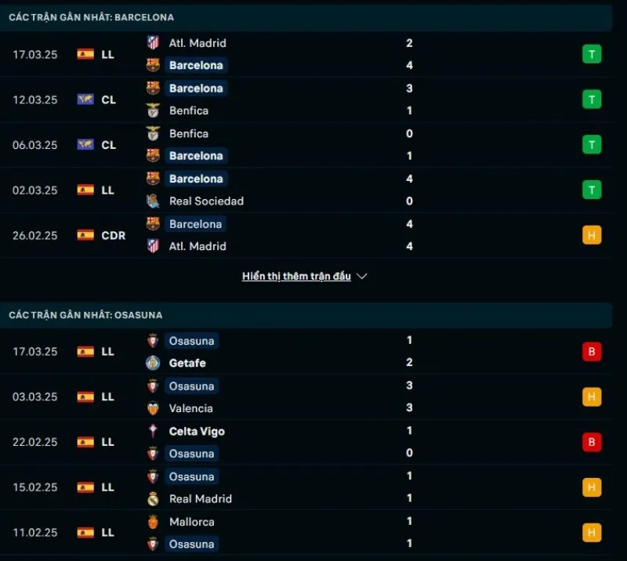Image resolution: width=627 pixels, height=561 pixels.
Task: Open the green T result badge for 17.03.25
Action: click(x=592, y=54)
